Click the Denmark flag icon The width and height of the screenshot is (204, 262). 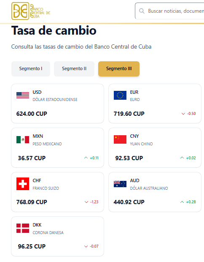(x=23, y=228)
